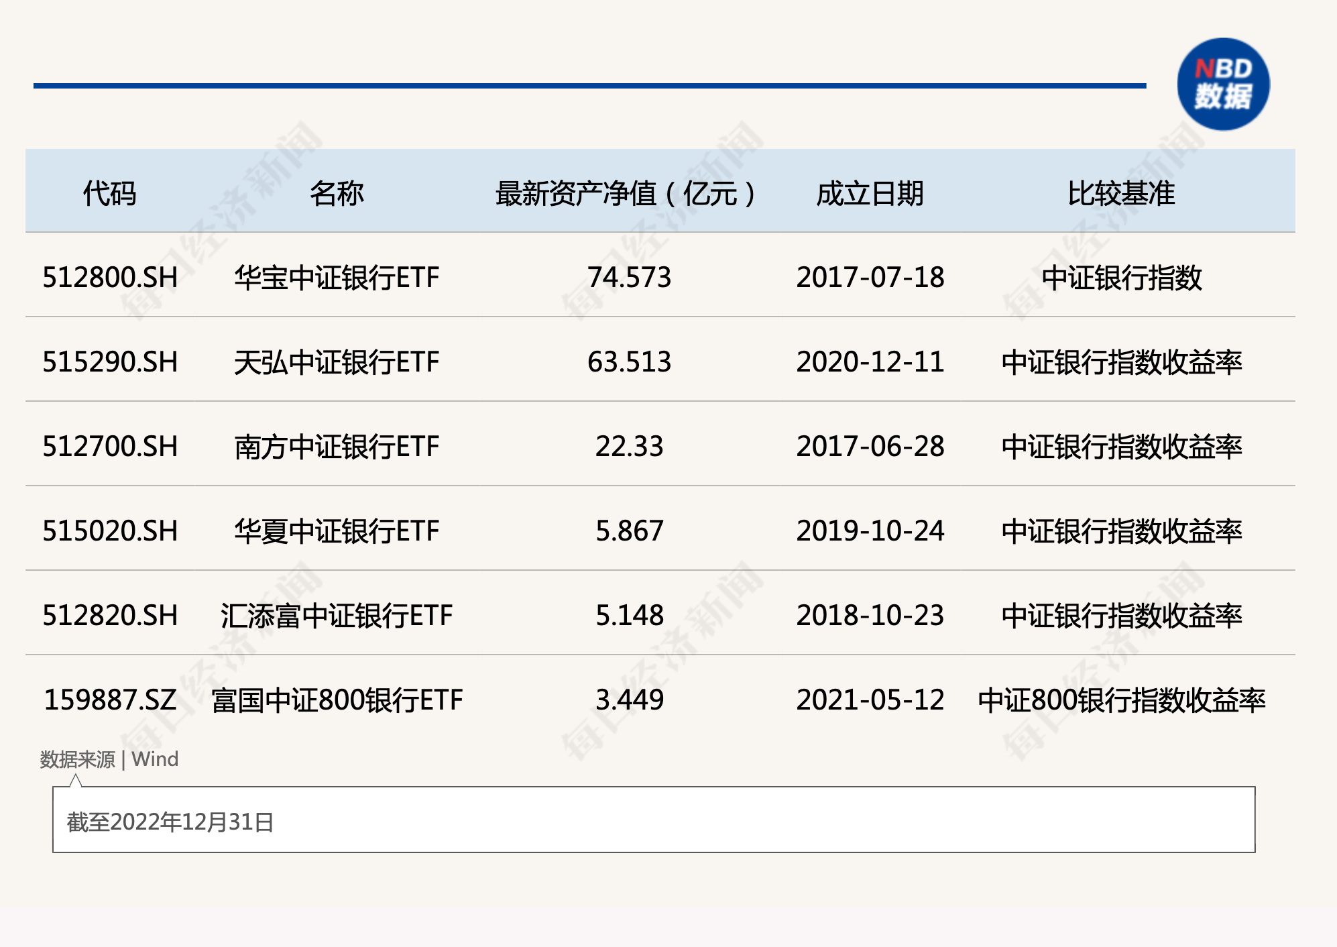Click the 比较基准 column header
1337x947 pixels.
coord(1121,193)
